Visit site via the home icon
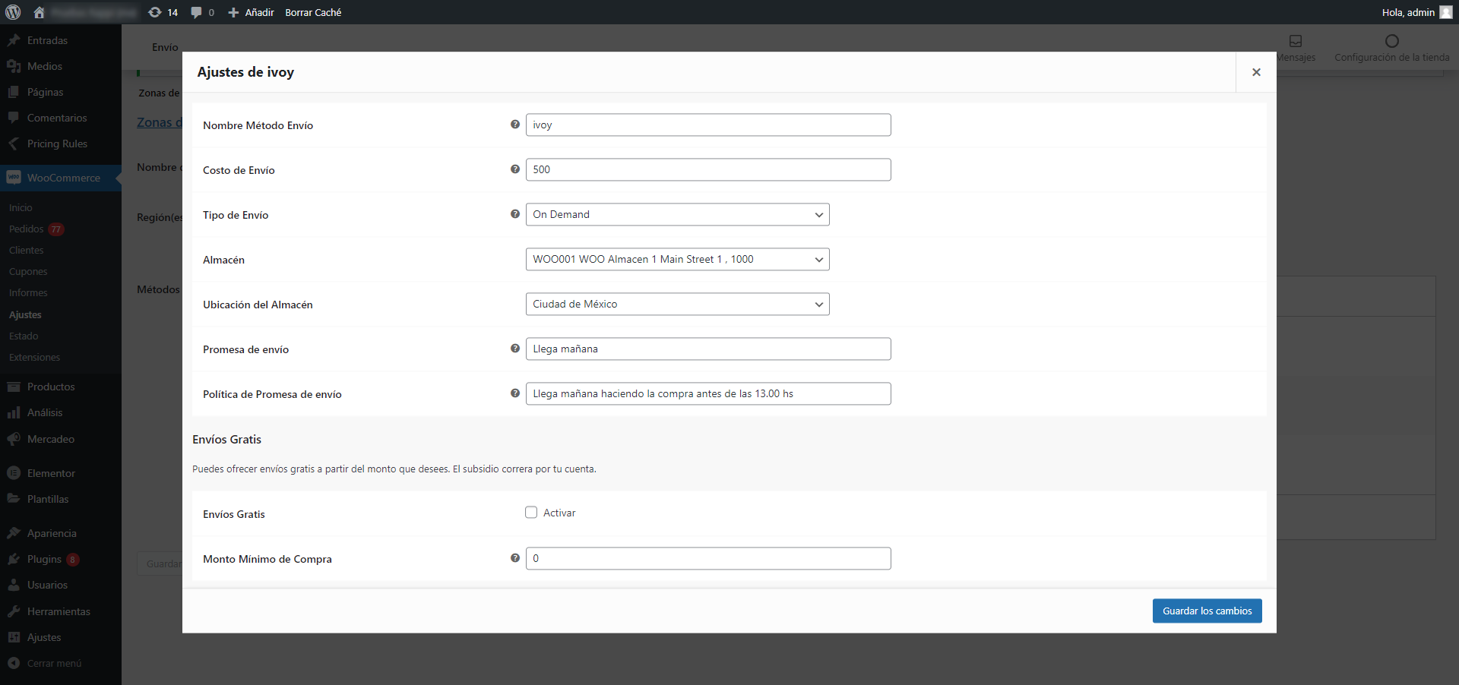The image size is (1459, 685). click(x=40, y=12)
